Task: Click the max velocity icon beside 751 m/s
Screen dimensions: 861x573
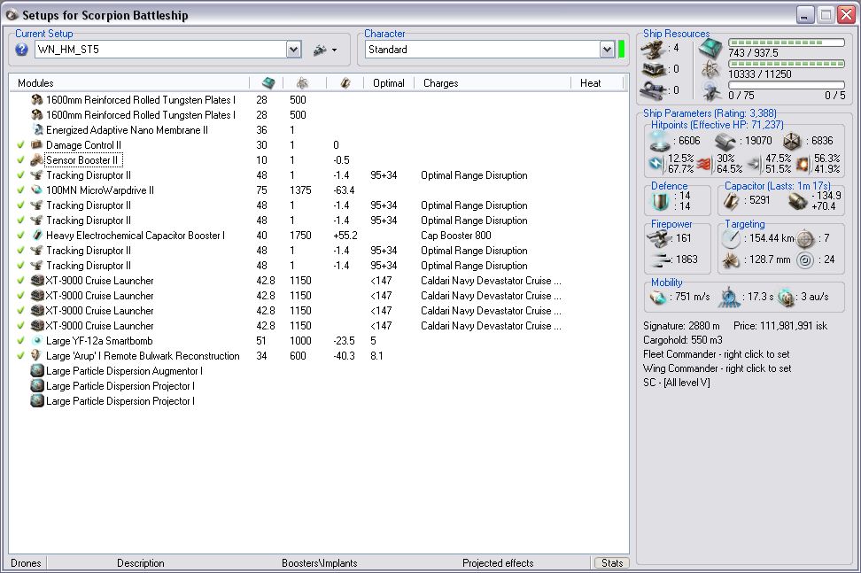Action: (x=657, y=297)
